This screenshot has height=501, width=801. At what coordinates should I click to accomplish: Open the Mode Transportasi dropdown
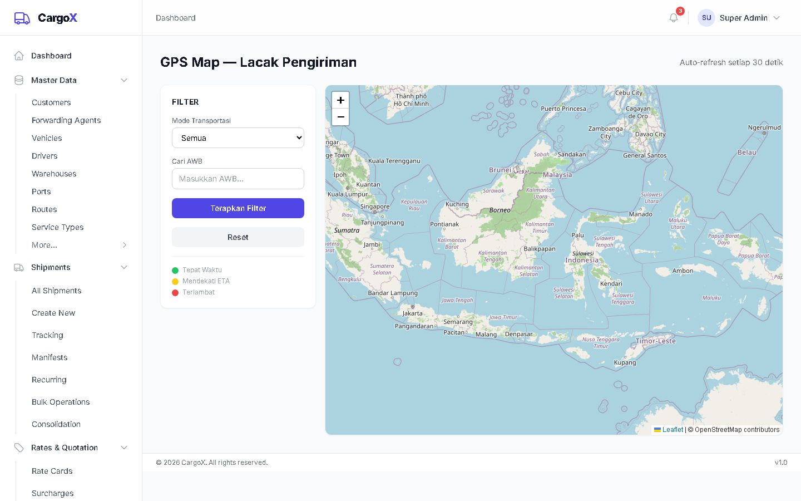click(238, 138)
